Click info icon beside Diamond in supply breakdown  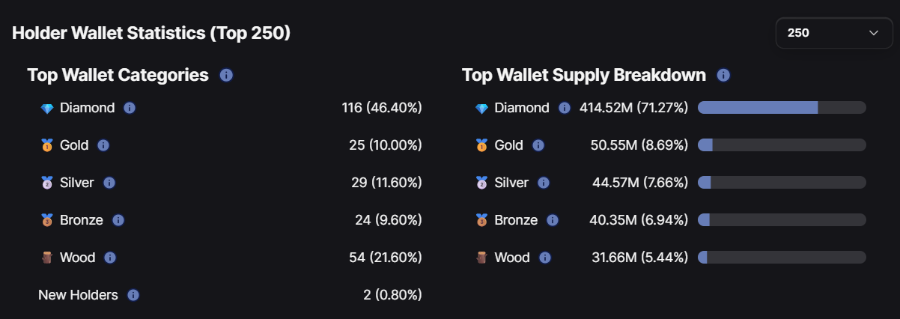(x=565, y=108)
